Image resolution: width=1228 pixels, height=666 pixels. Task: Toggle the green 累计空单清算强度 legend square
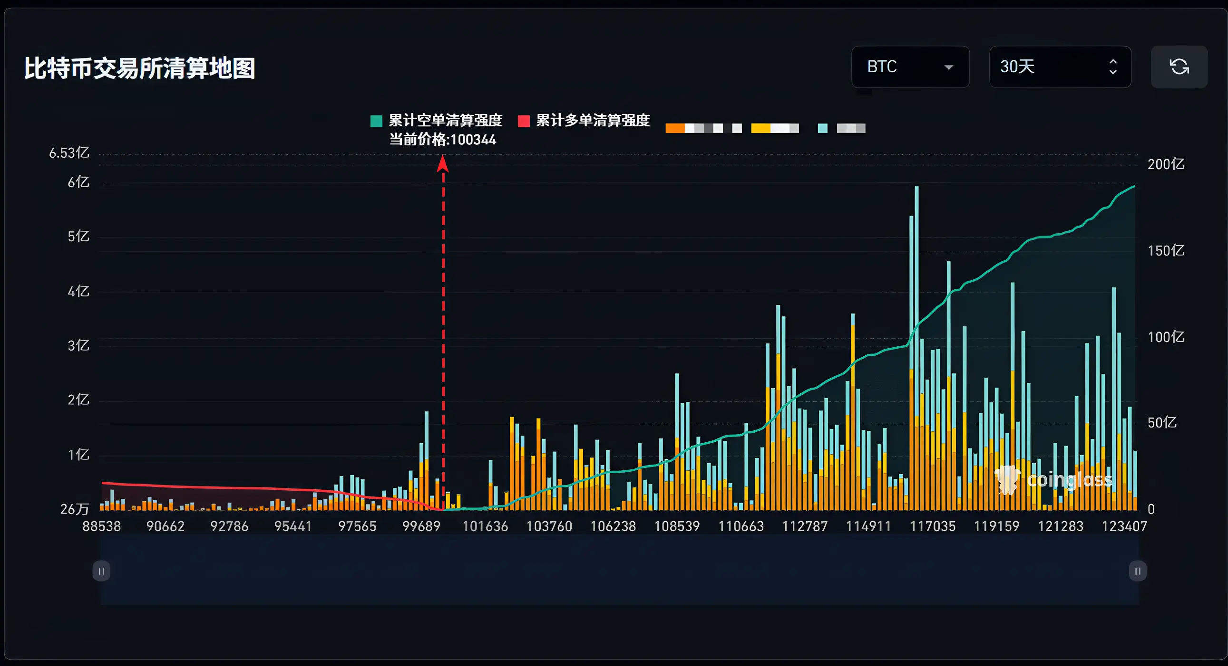click(x=376, y=121)
